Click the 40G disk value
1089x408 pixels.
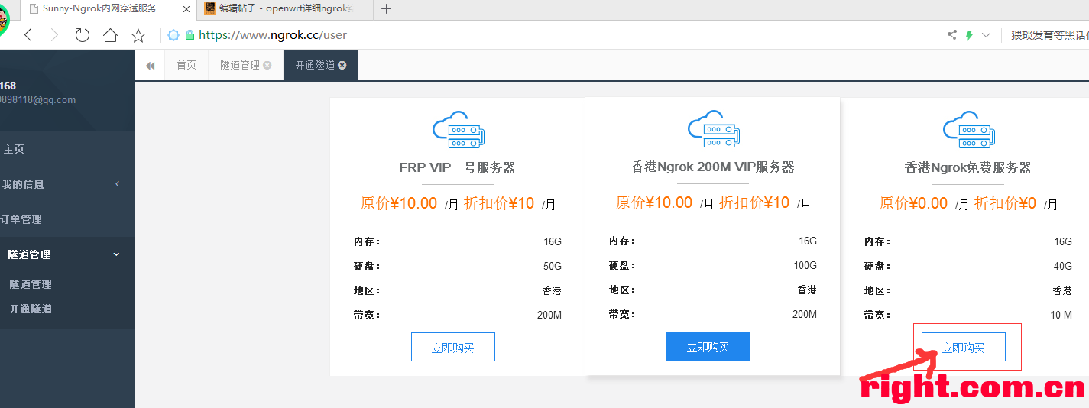tap(1063, 267)
